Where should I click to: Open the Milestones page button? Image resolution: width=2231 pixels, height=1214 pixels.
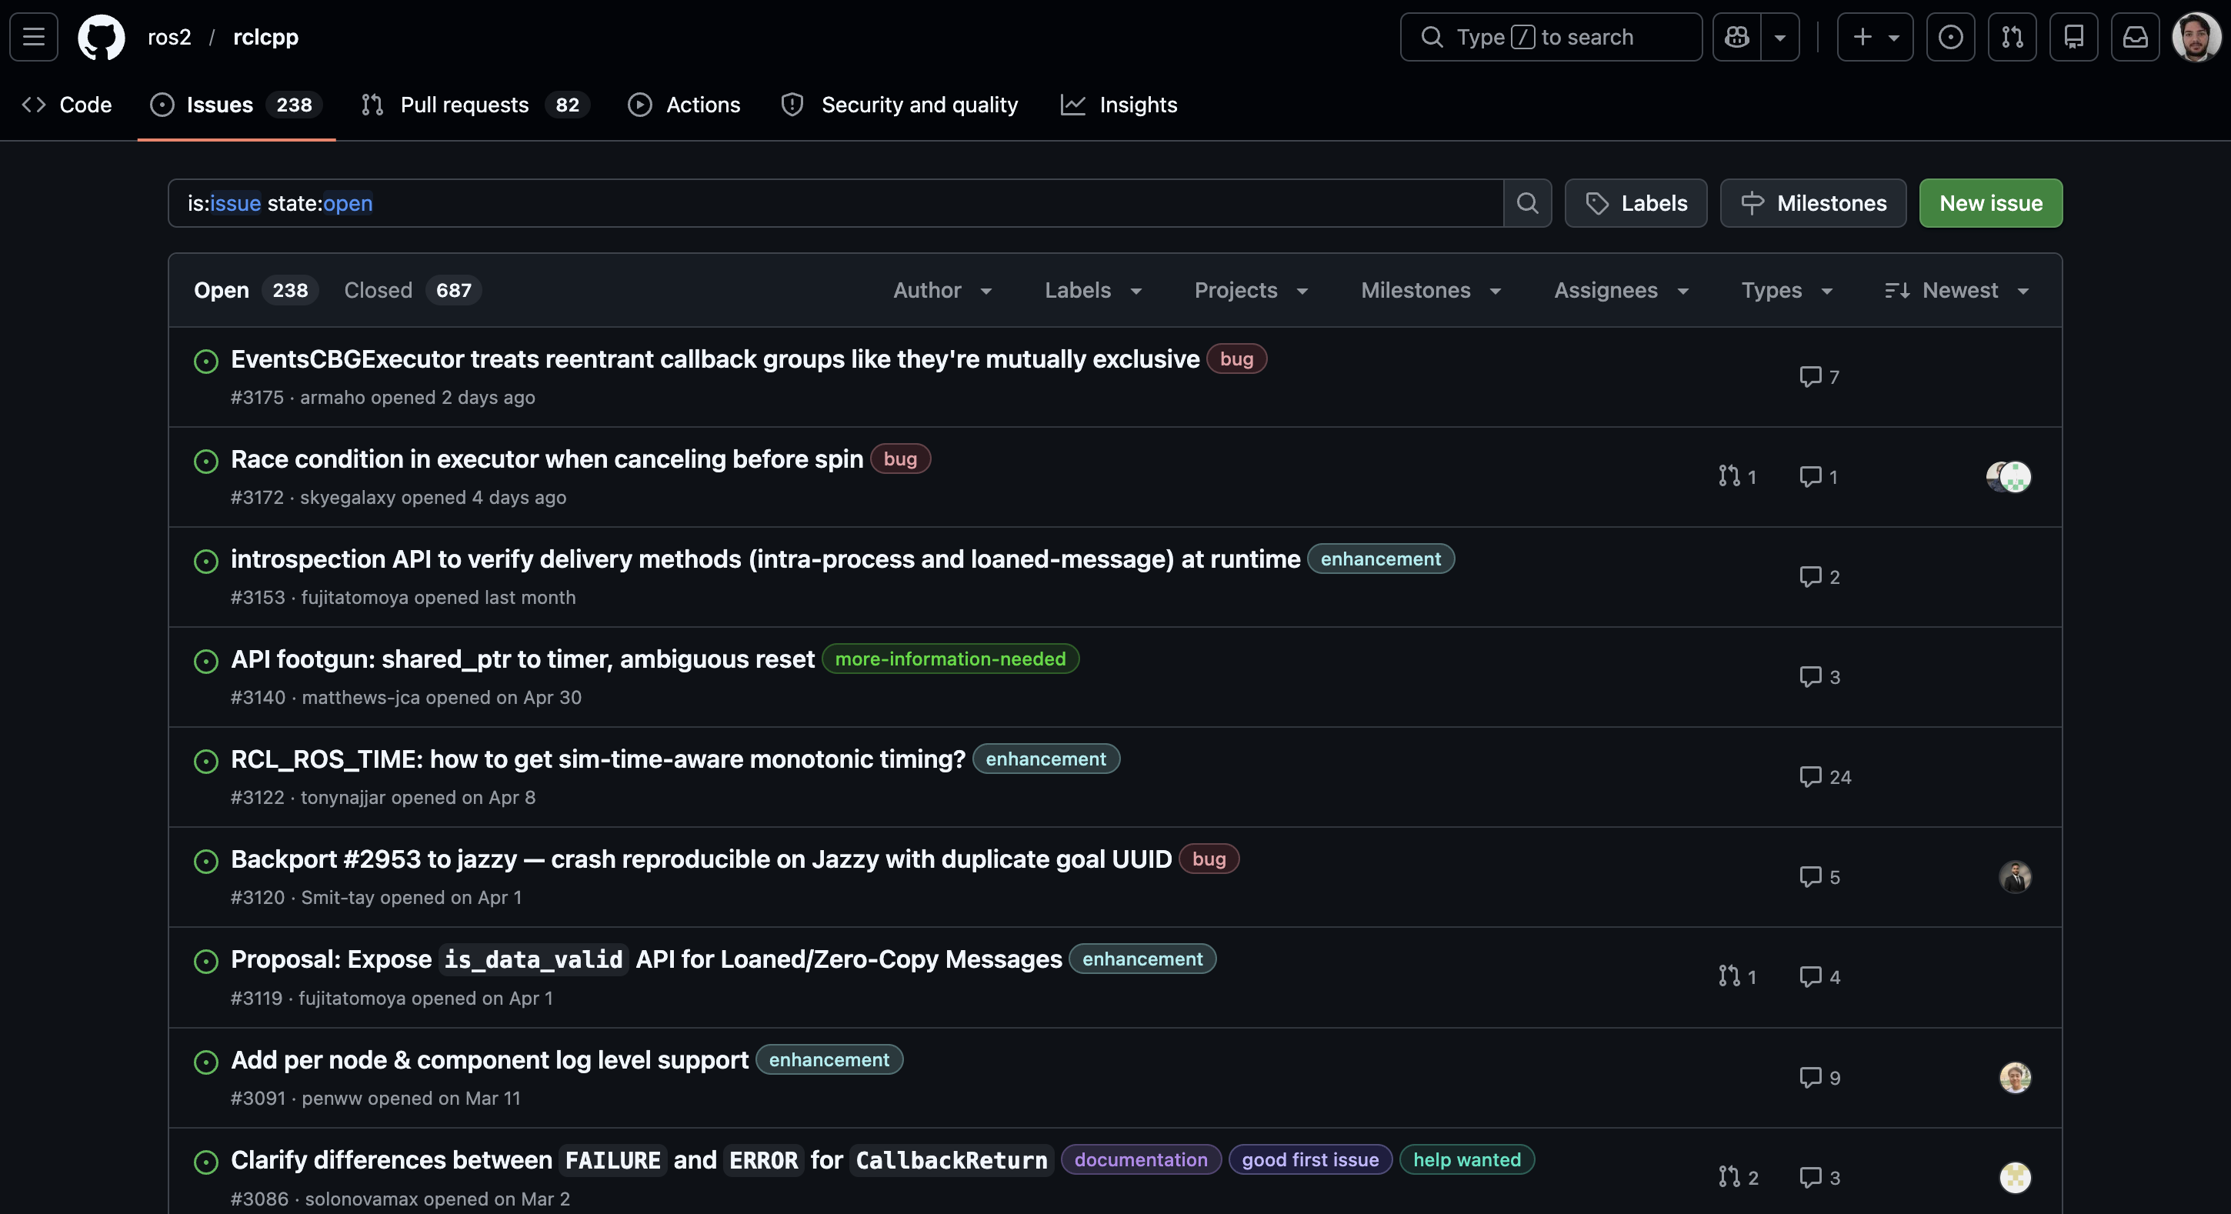(1813, 204)
